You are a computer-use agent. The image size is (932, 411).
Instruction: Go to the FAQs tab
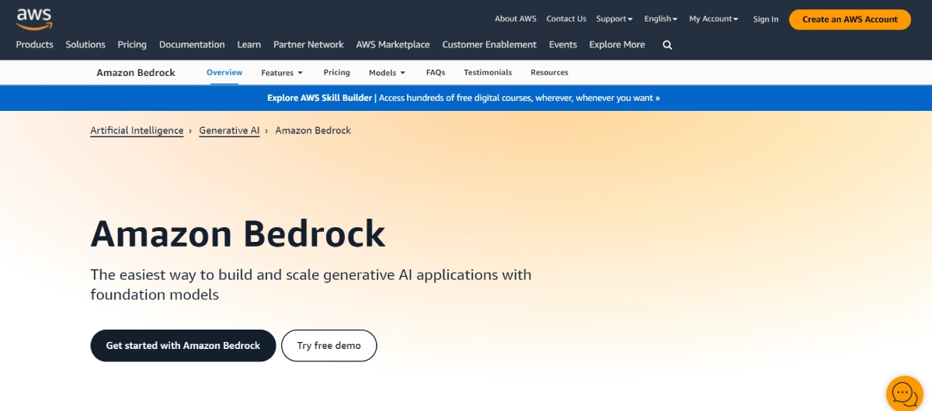click(x=436, y=73)
